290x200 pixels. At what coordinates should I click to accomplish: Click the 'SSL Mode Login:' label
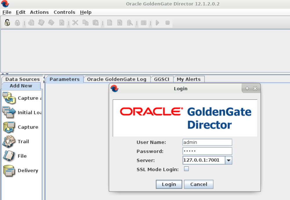pyautogui.click(x=157, y=170)
